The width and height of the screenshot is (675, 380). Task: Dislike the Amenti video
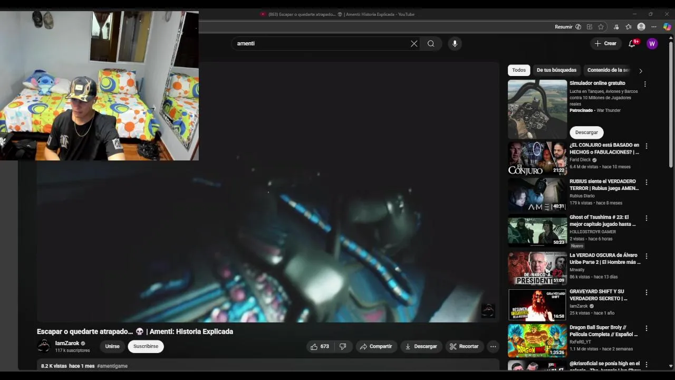tap(343, 346)
